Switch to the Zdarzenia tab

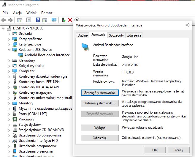pos(134,35)
